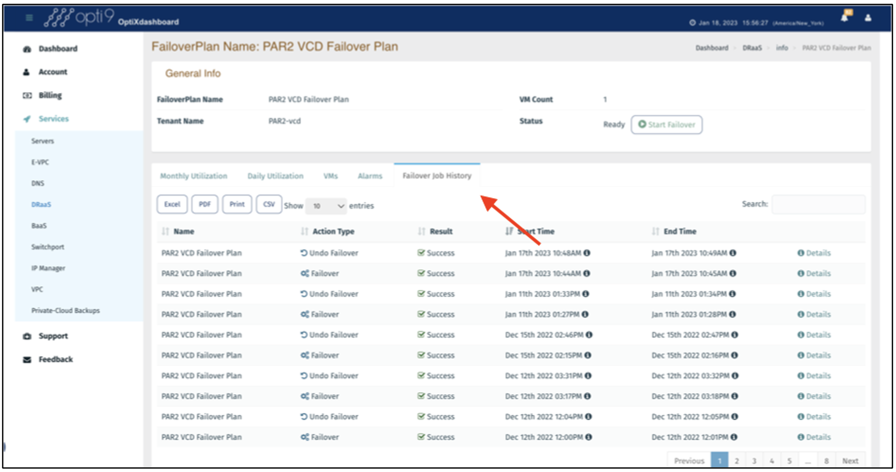Open BaaS in the sidebar
This screenshot has width=896, height=472.
pos(38,226)
